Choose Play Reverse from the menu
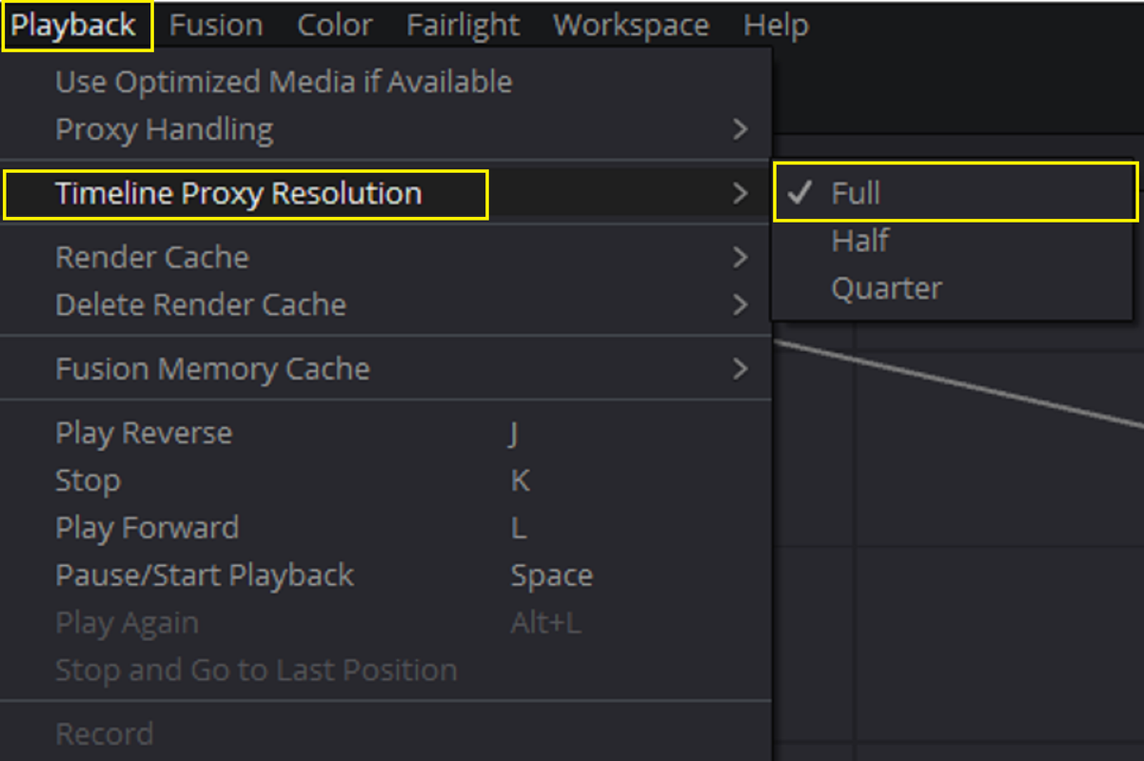Viewport: 1144px width, 761px height. 385,433
